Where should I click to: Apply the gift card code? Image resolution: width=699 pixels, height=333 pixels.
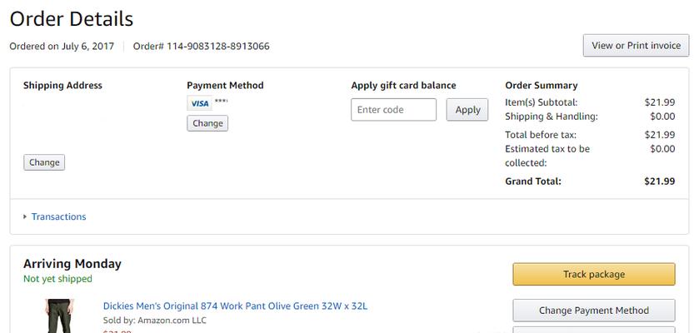coord(467,110)
